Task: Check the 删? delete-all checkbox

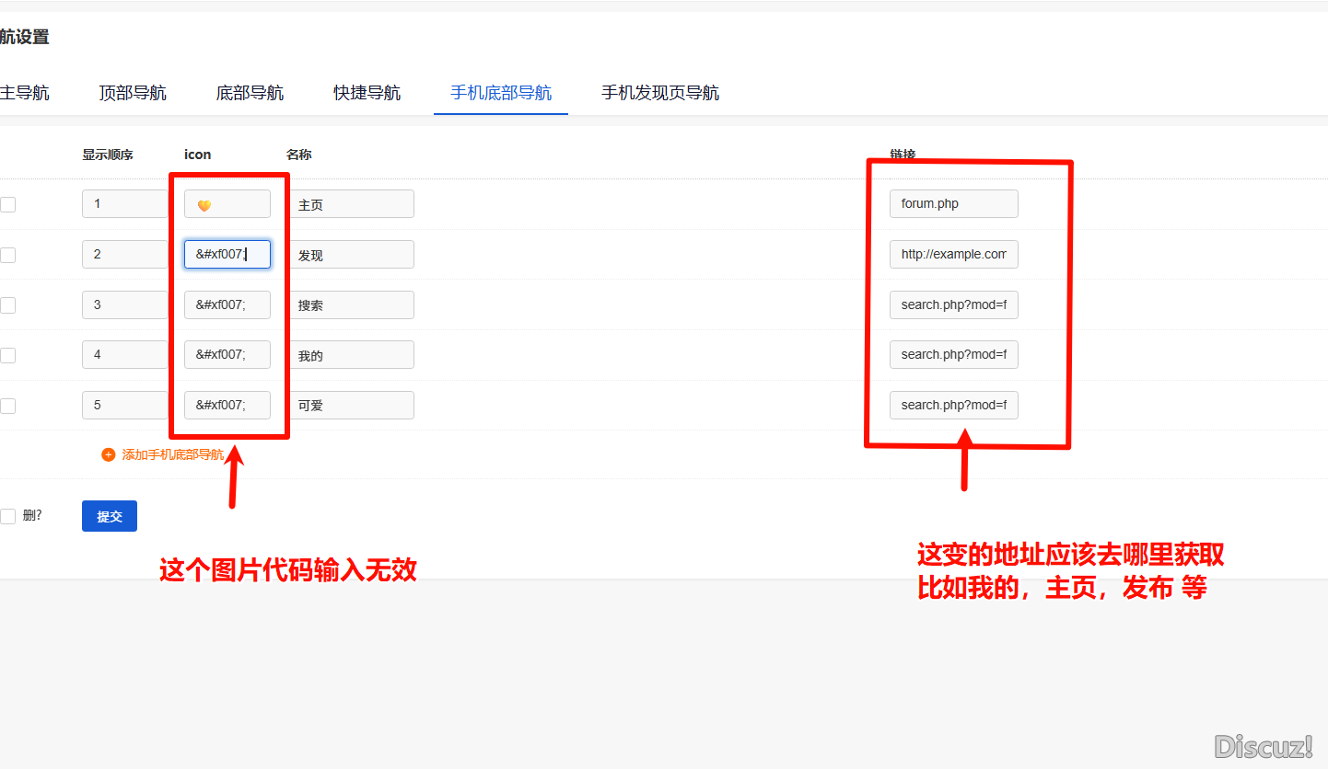Action: [x=7, y=516]
